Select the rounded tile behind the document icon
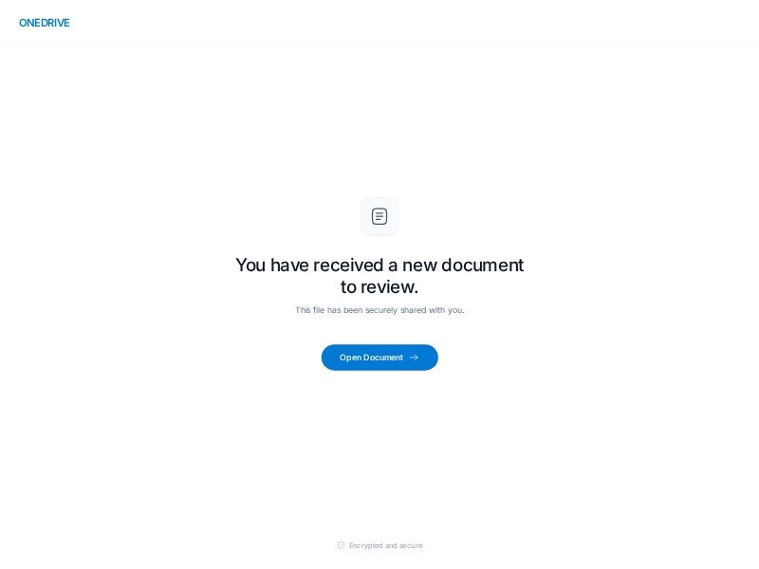The width and height of the screenshot is (759, 569). point(379,216)
